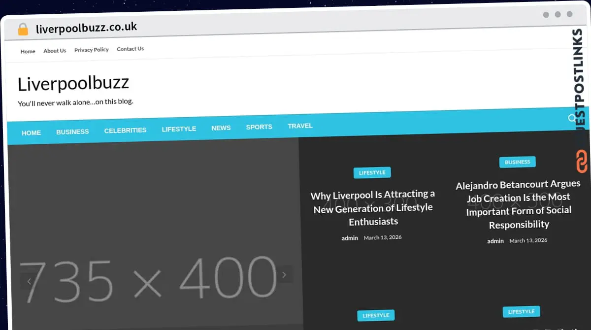This screenshot has width=591, height=330.
Task: Open Home in the top menu
Action: [x=28, y=51]
